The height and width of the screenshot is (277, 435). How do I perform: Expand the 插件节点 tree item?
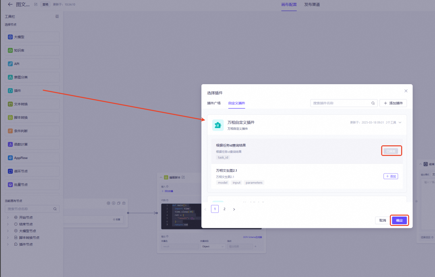[x=8, y=244]
